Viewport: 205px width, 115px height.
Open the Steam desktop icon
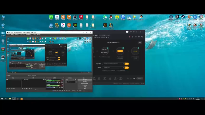point(183,17)
